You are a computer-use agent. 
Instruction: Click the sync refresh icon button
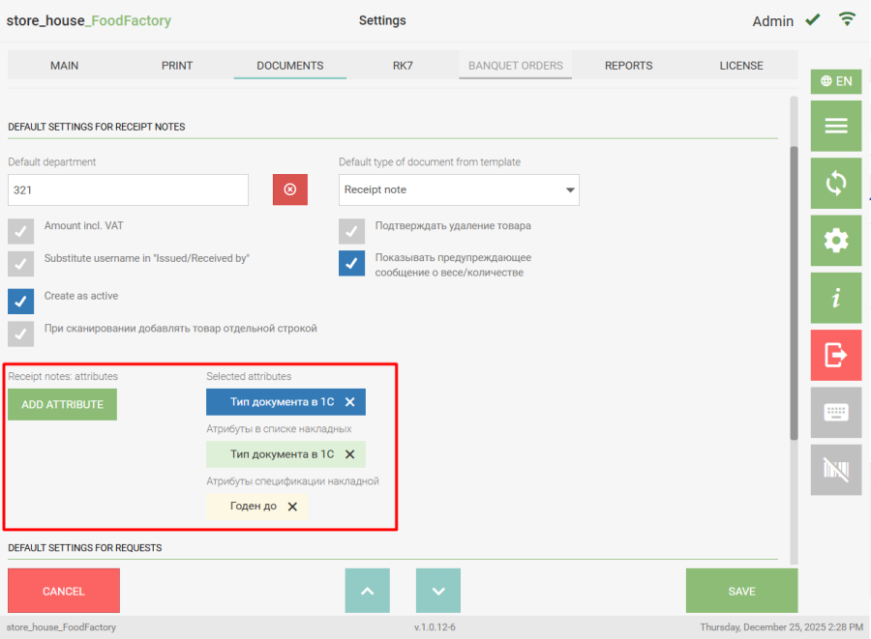[x=835, y=183]
